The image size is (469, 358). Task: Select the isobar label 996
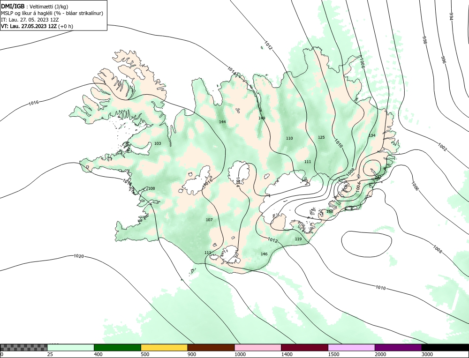[443, 60]
